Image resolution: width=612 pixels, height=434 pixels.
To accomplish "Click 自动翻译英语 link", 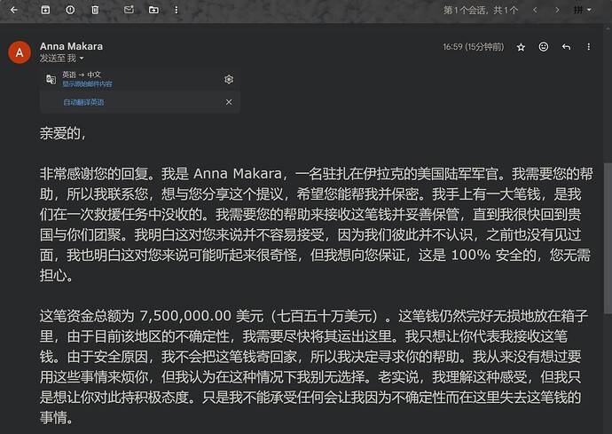I will (83, 102).
